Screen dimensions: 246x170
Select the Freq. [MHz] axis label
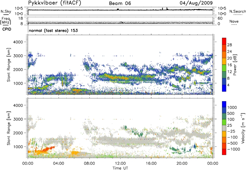click(6, 21)
